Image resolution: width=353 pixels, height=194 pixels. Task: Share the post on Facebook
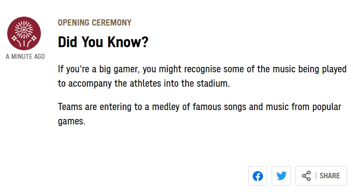pyautogui.click(x=258, y=176)
